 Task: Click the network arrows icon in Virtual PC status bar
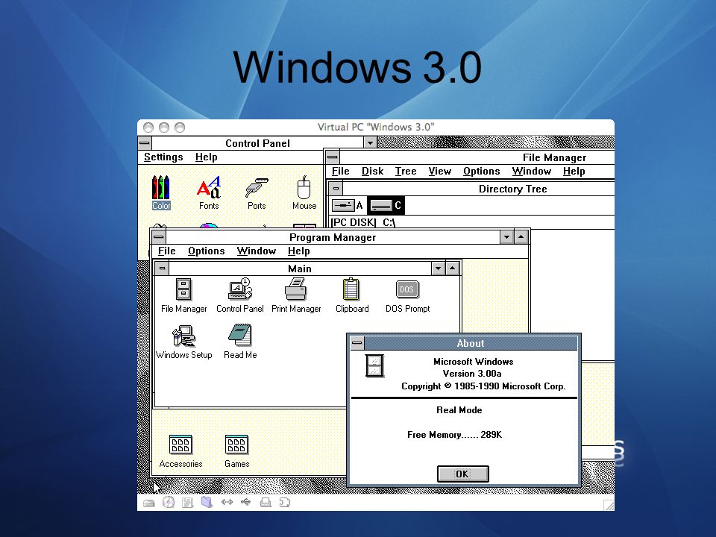[x=227, y=502]
